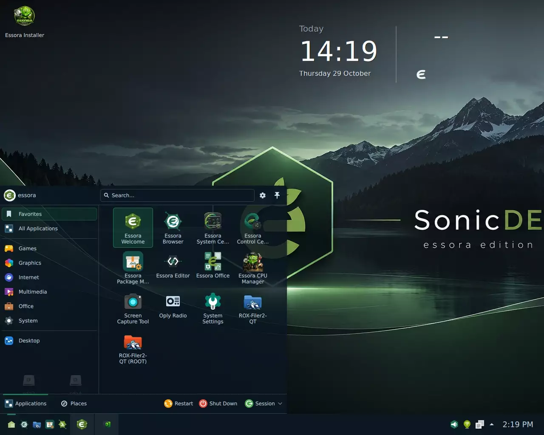Select the Favorites category
The width and height of the screenshot is (544, 435).
pos(49,214)
